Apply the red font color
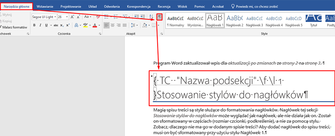The width and height of the screenshot is (335, 136). [x=95, y=25]
